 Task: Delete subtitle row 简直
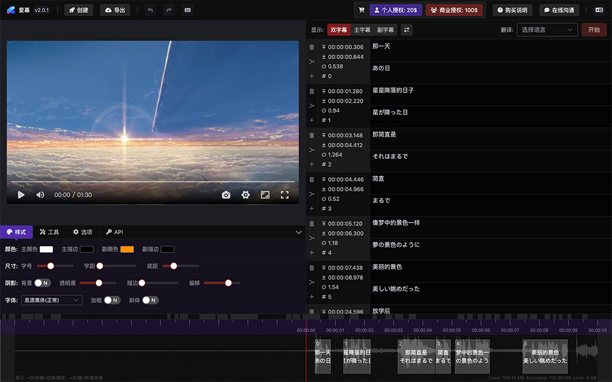coord(312,180)
